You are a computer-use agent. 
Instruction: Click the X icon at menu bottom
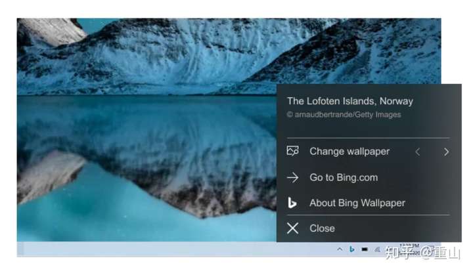(x=292, y=228)
